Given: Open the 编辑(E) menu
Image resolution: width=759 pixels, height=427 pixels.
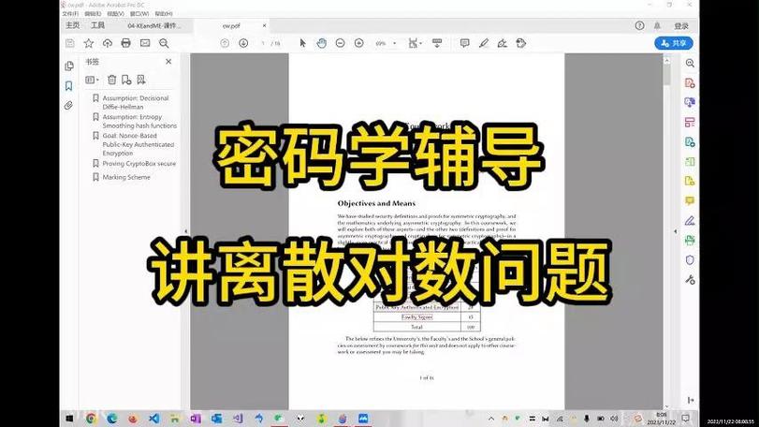Looking at the screenshot, I should [x=93, y=13].
